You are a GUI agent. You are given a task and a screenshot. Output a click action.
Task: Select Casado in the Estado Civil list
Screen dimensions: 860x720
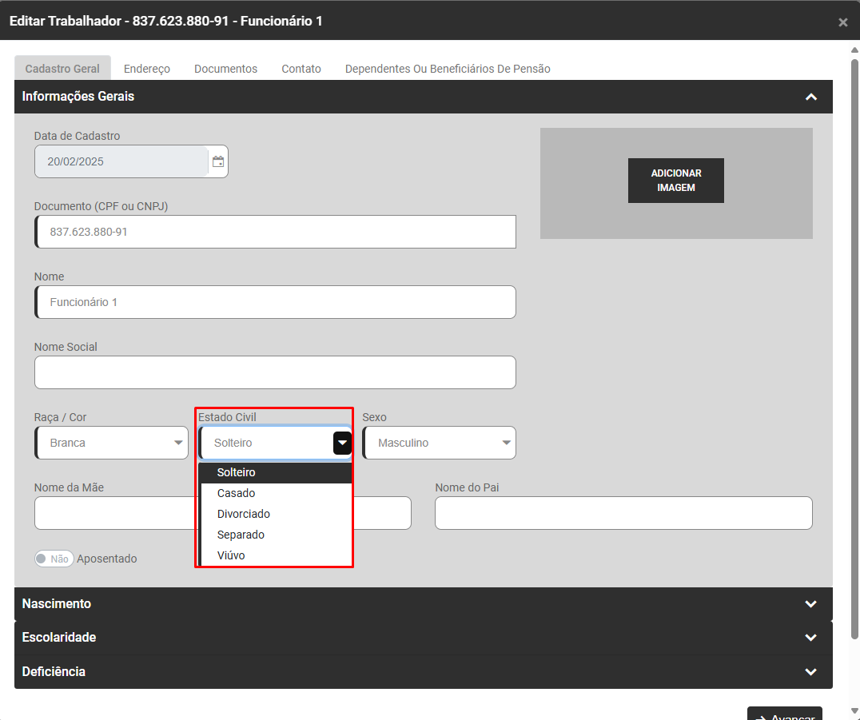[236, 493]
